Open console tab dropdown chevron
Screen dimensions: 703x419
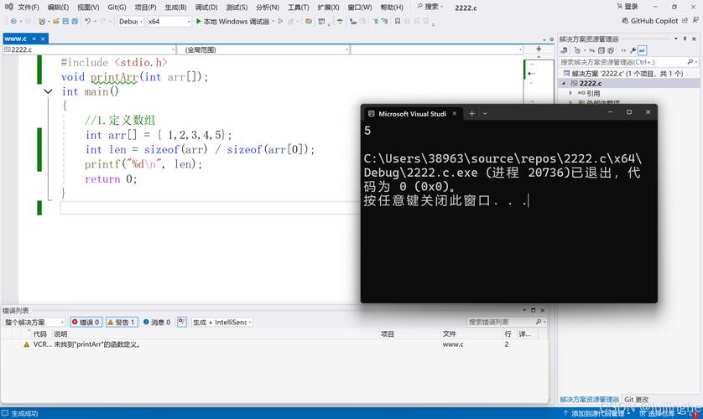(x=485, y=114)
